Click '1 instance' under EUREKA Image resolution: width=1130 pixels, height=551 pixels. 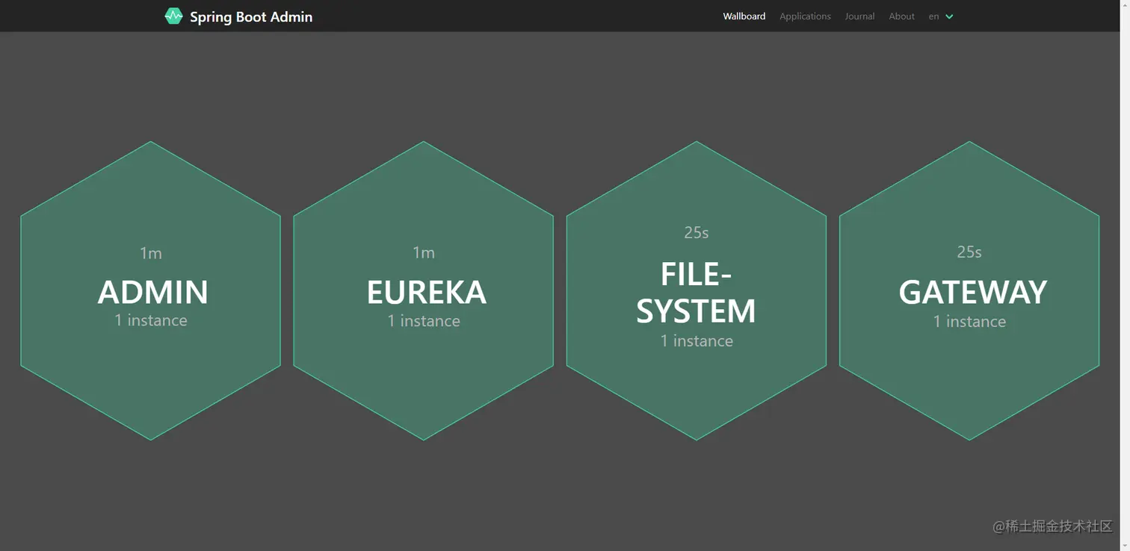coord(424,321)
